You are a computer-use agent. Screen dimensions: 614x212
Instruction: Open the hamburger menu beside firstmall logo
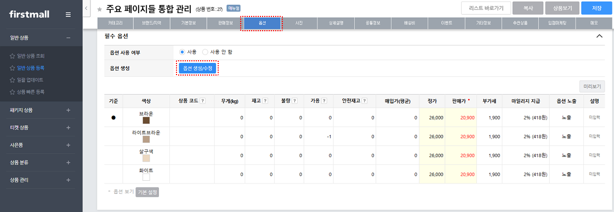[68, 14]
